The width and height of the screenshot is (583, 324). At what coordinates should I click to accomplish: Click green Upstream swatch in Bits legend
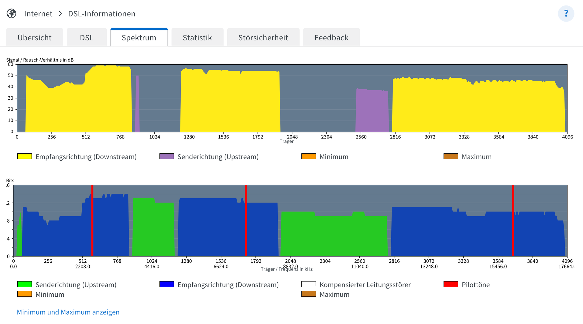pos(25,284)
